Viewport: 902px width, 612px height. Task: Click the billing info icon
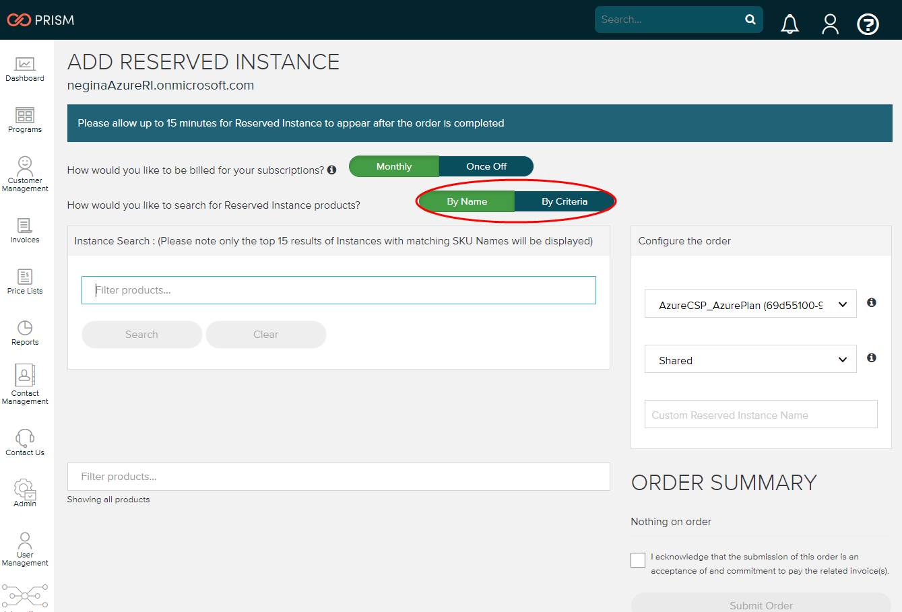pyautogui.click(x=331, y=170)
